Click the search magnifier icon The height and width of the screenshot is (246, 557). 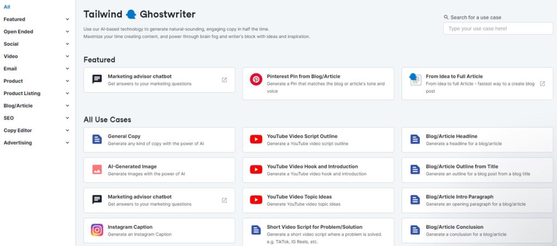click(446, 17)
